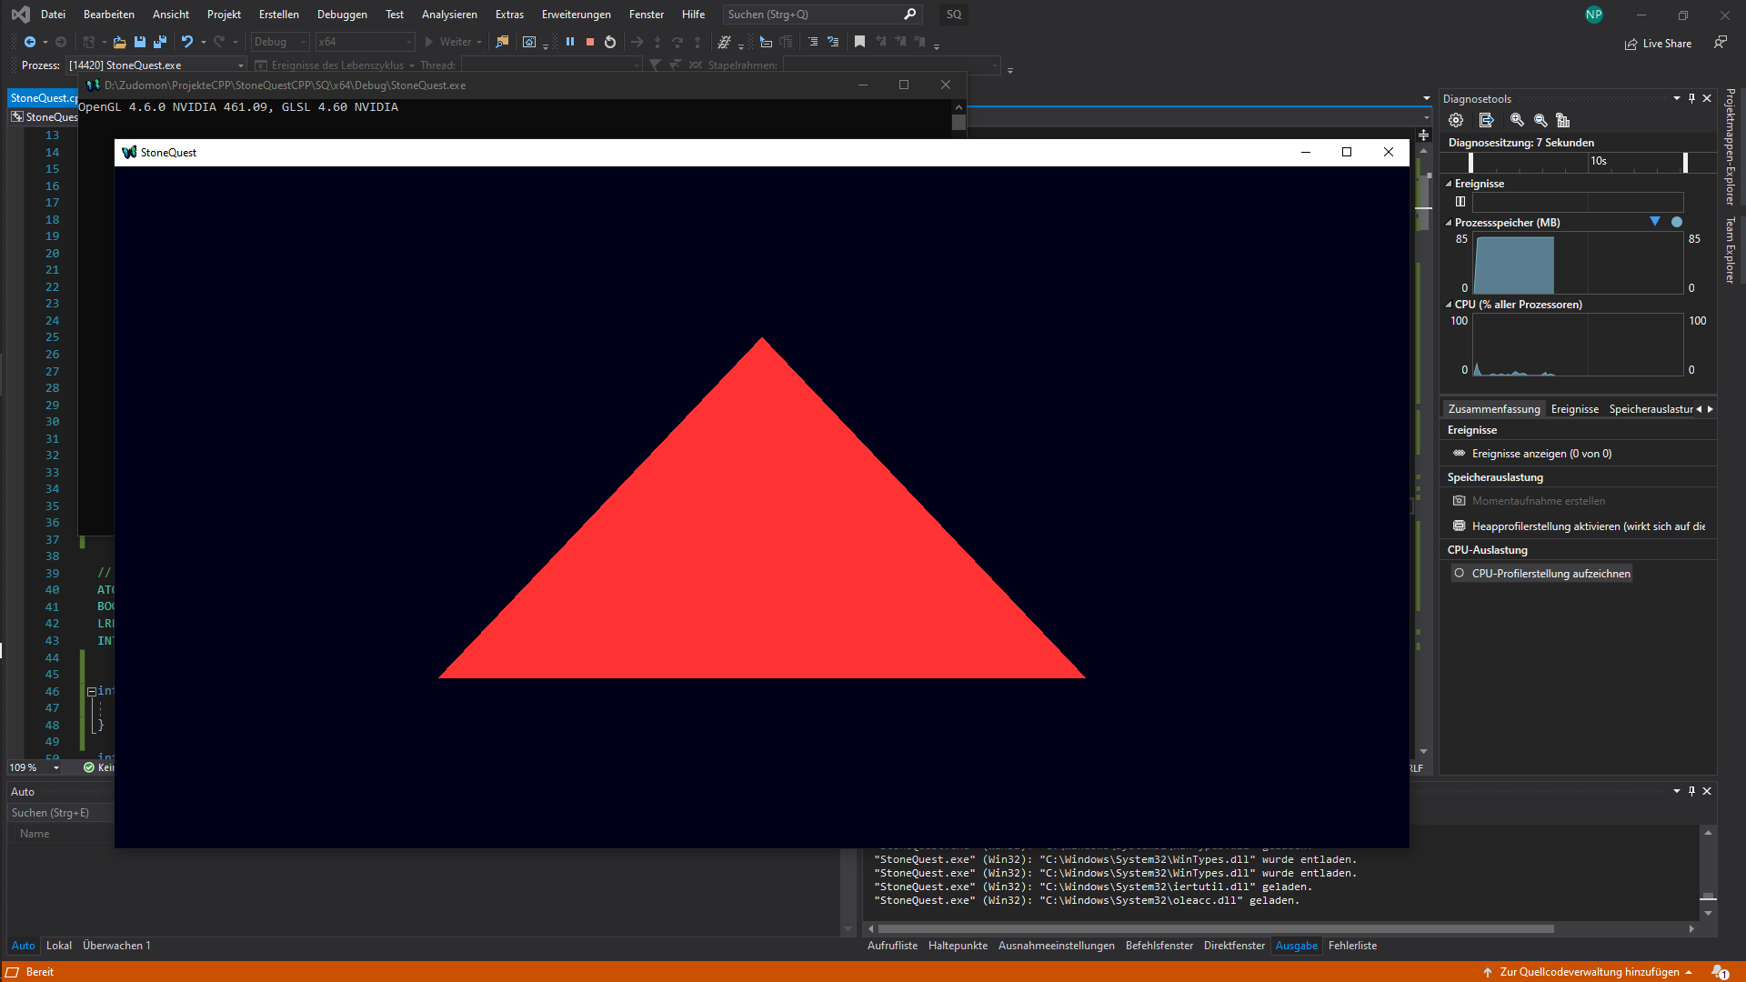Save all files with the toolbar icon
This screenshot has height=982, width=1746.
(x=160, y=42)
